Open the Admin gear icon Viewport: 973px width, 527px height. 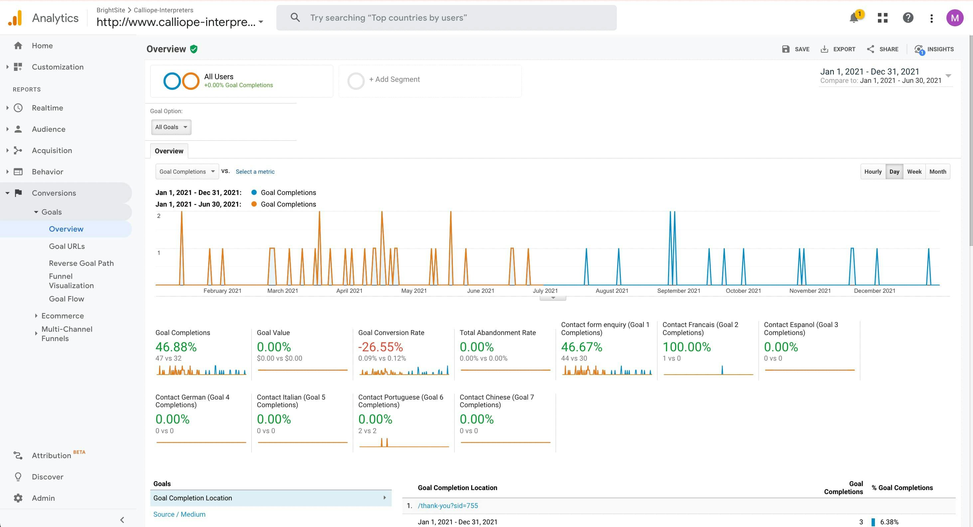(18, 498)
